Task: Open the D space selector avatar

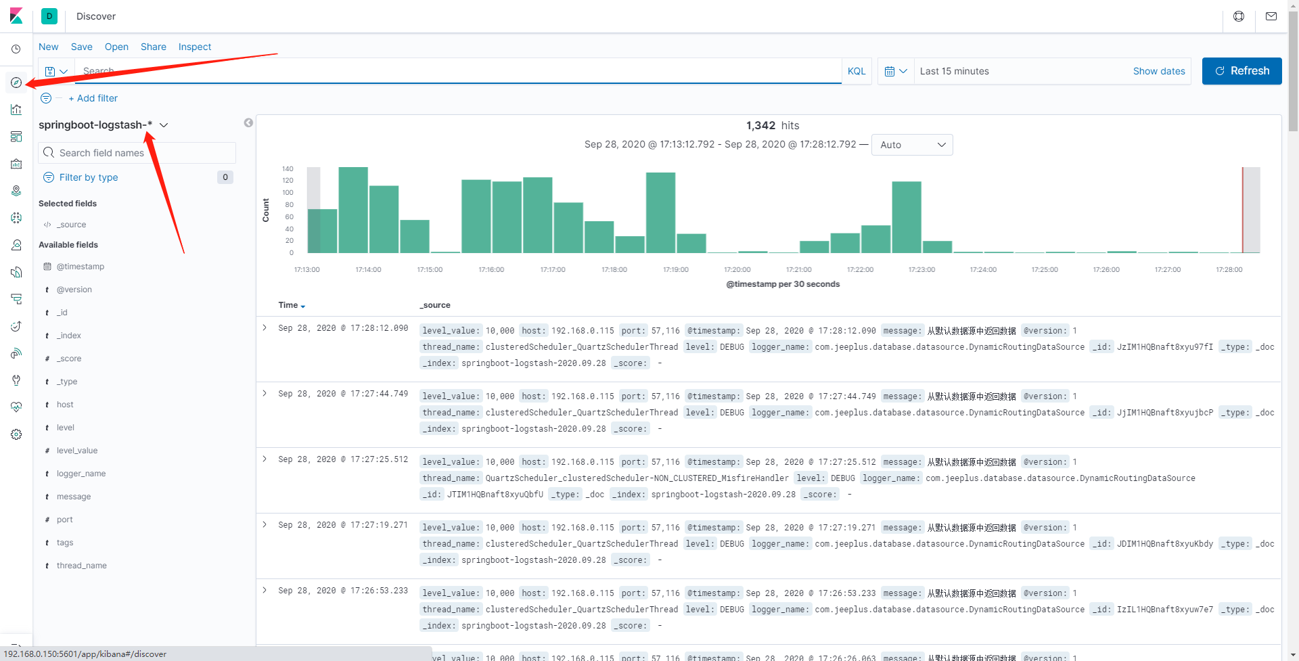Action: click(x=49, y=16)
